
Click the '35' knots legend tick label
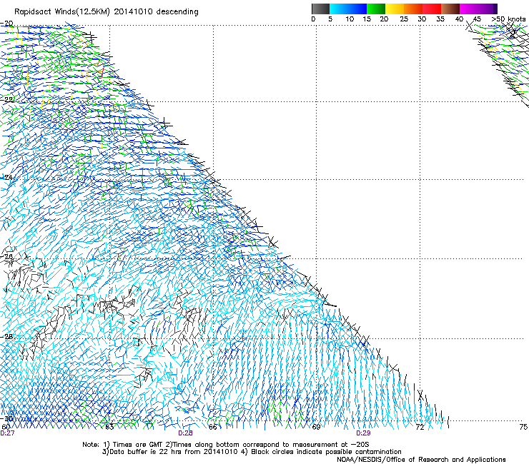click(x=440, y=19)
